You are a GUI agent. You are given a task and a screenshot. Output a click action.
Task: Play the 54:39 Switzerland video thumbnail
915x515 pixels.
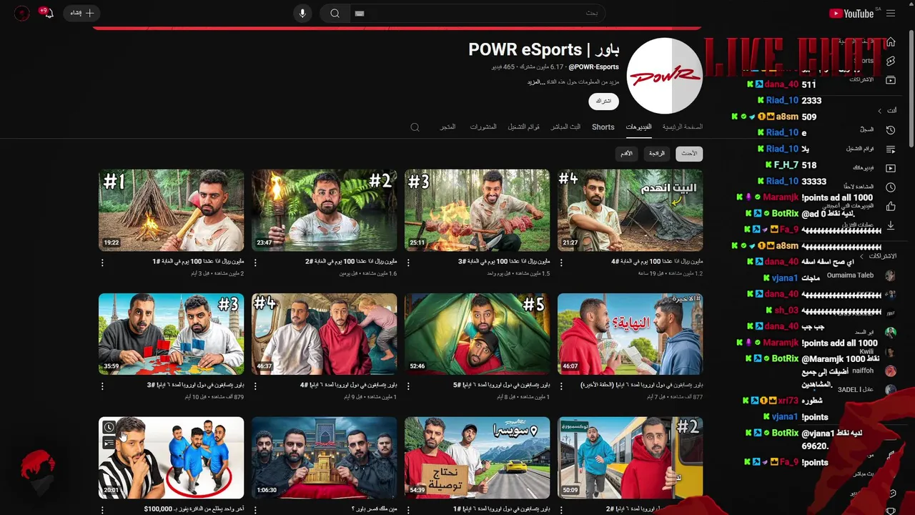478,458
